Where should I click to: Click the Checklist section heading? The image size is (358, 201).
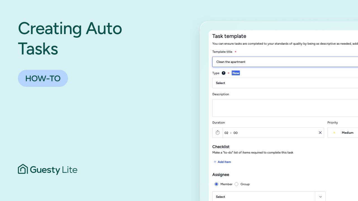point(221,147)
